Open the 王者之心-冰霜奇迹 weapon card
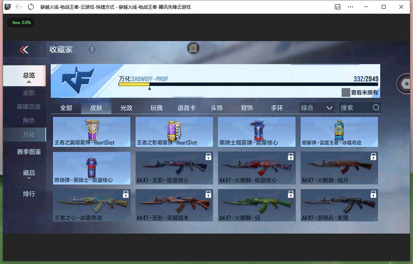 (92, 205)
